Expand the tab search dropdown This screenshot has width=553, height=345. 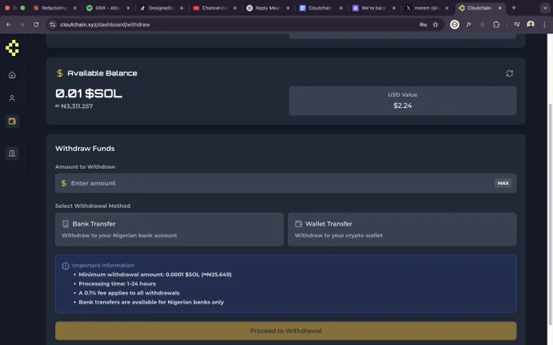tap(545, 8)
